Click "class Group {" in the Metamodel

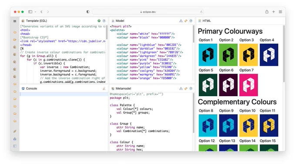pos(121,124)
